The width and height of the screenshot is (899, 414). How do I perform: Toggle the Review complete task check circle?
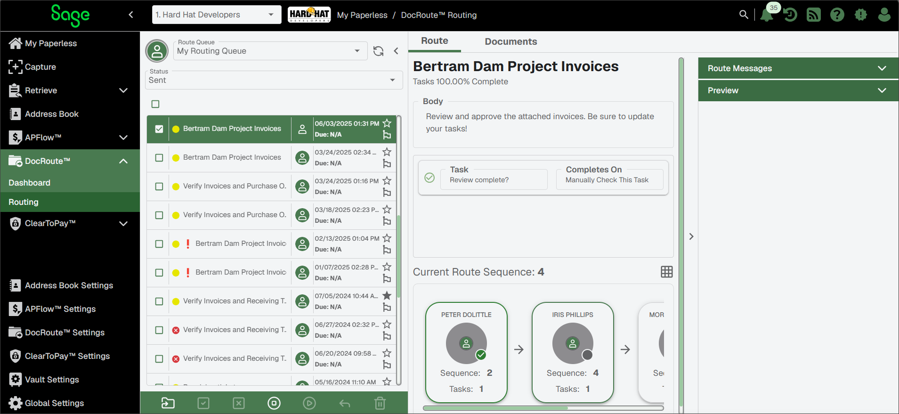click(x=429, y=178)
